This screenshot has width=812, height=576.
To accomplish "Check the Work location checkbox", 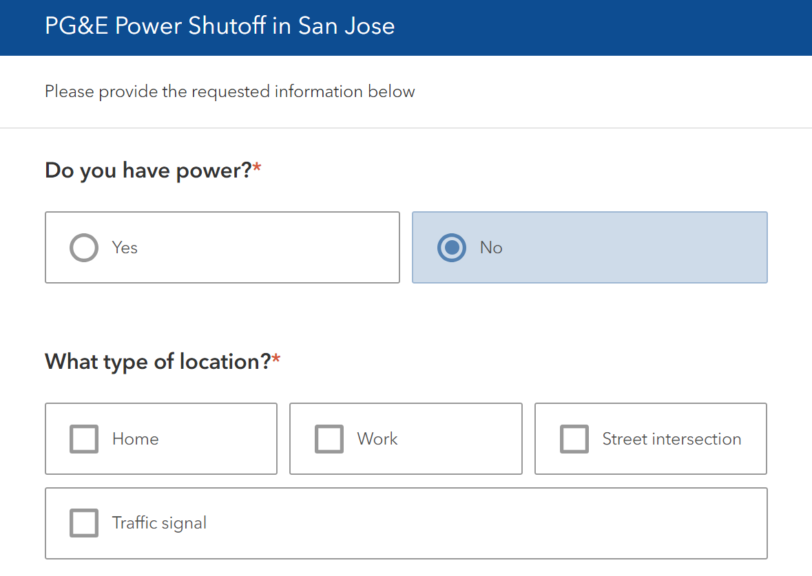I will coord(329,439).
